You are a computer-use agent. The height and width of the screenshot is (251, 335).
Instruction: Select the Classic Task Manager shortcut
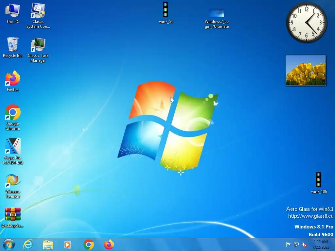tap(38, 50)
